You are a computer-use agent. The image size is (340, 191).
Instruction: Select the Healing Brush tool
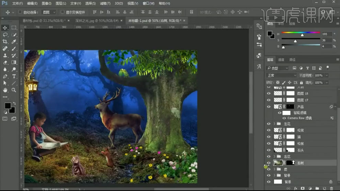tap(5, 48)
